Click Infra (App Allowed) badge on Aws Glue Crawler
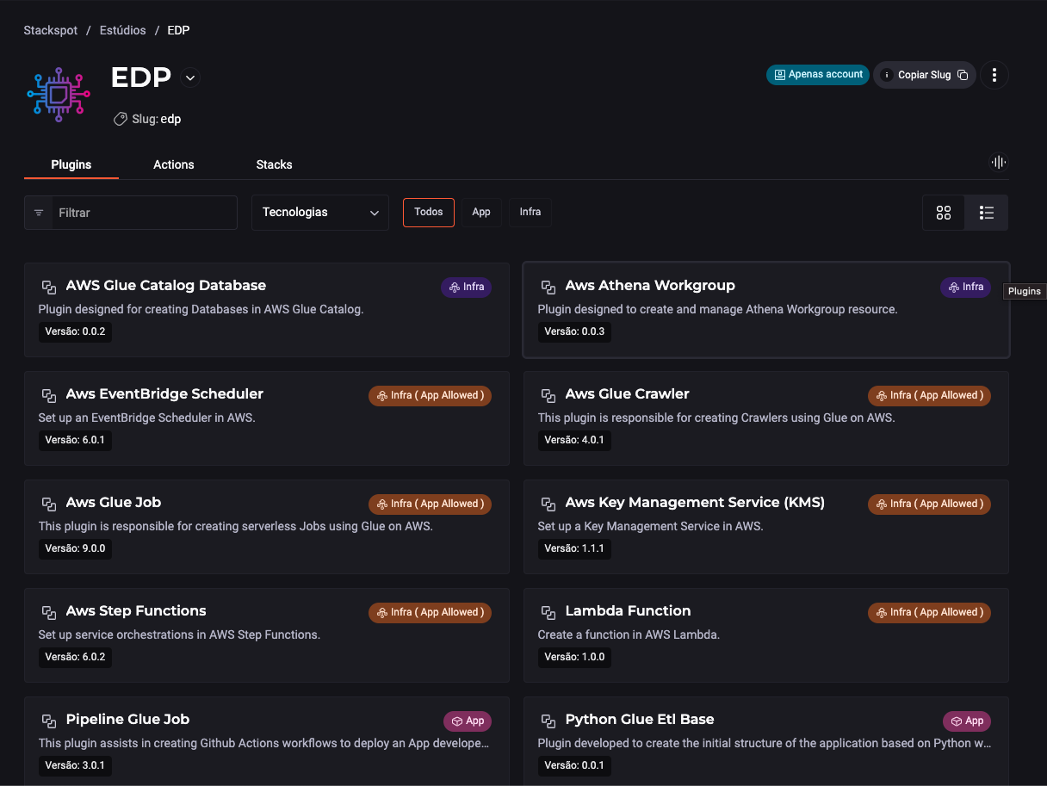This screenshot has height=786, width=1047. click(929, 395)
